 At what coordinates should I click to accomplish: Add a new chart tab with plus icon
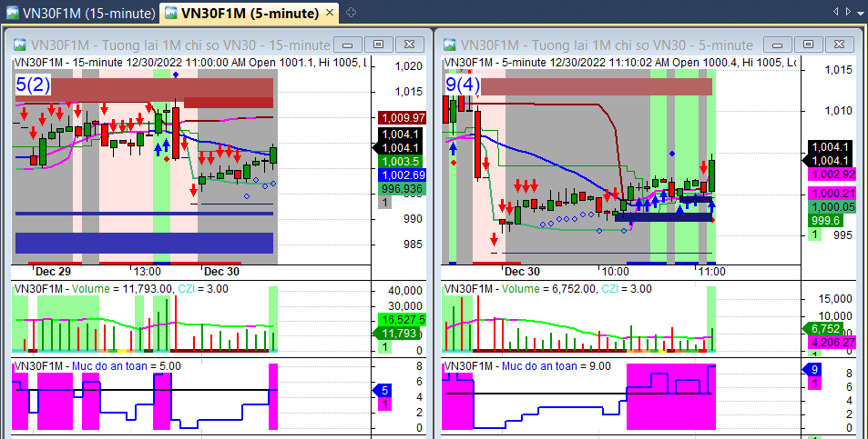(x=351, y=12)
